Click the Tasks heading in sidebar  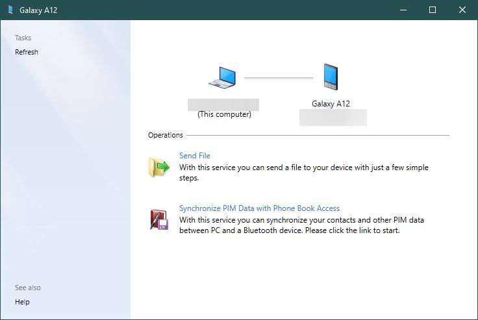point(23,38)
